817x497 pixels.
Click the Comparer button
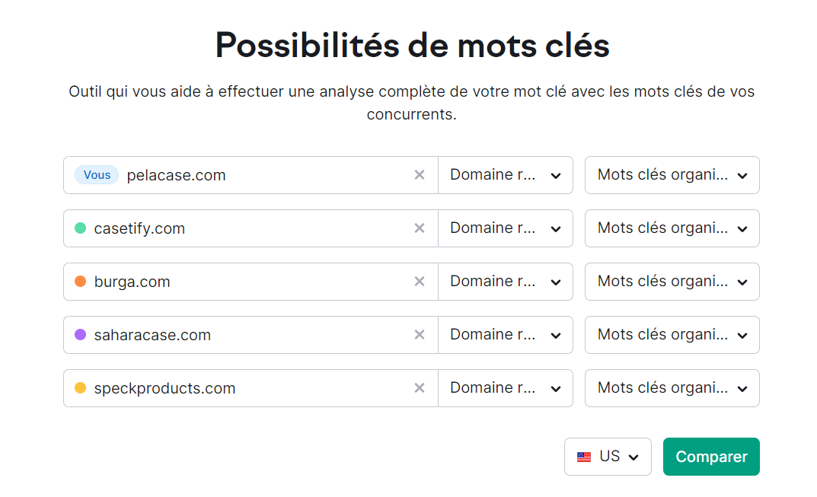tap(710, 456)
